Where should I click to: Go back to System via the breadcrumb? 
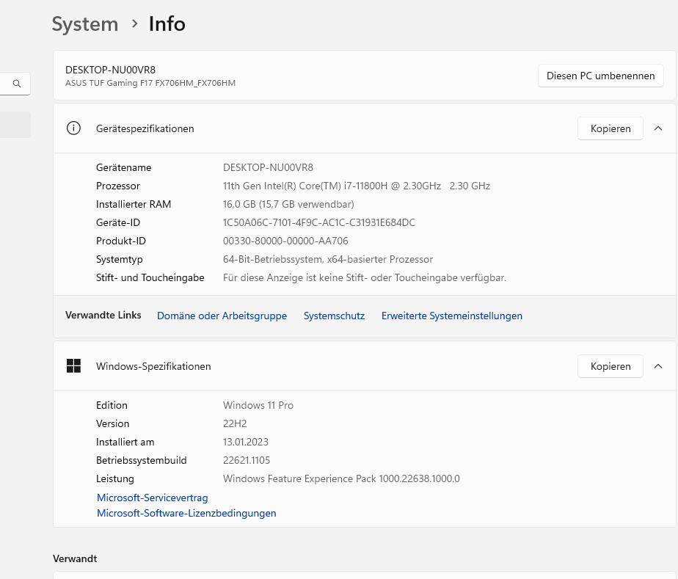[84, 23]
